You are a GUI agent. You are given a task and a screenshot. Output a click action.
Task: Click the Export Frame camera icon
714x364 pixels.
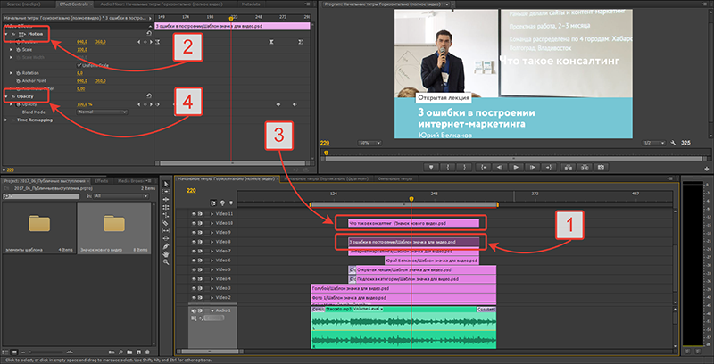pyautogui.click(x=600, y=166)
